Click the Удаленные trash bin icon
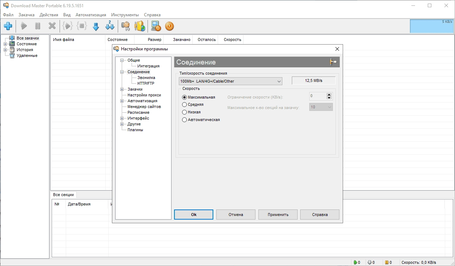Screen dimensions: 455x266 12,55
